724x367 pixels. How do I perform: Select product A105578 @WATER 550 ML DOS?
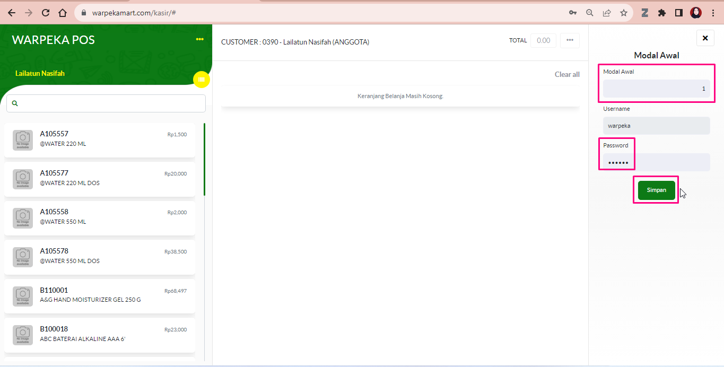(x=100, y=257)
